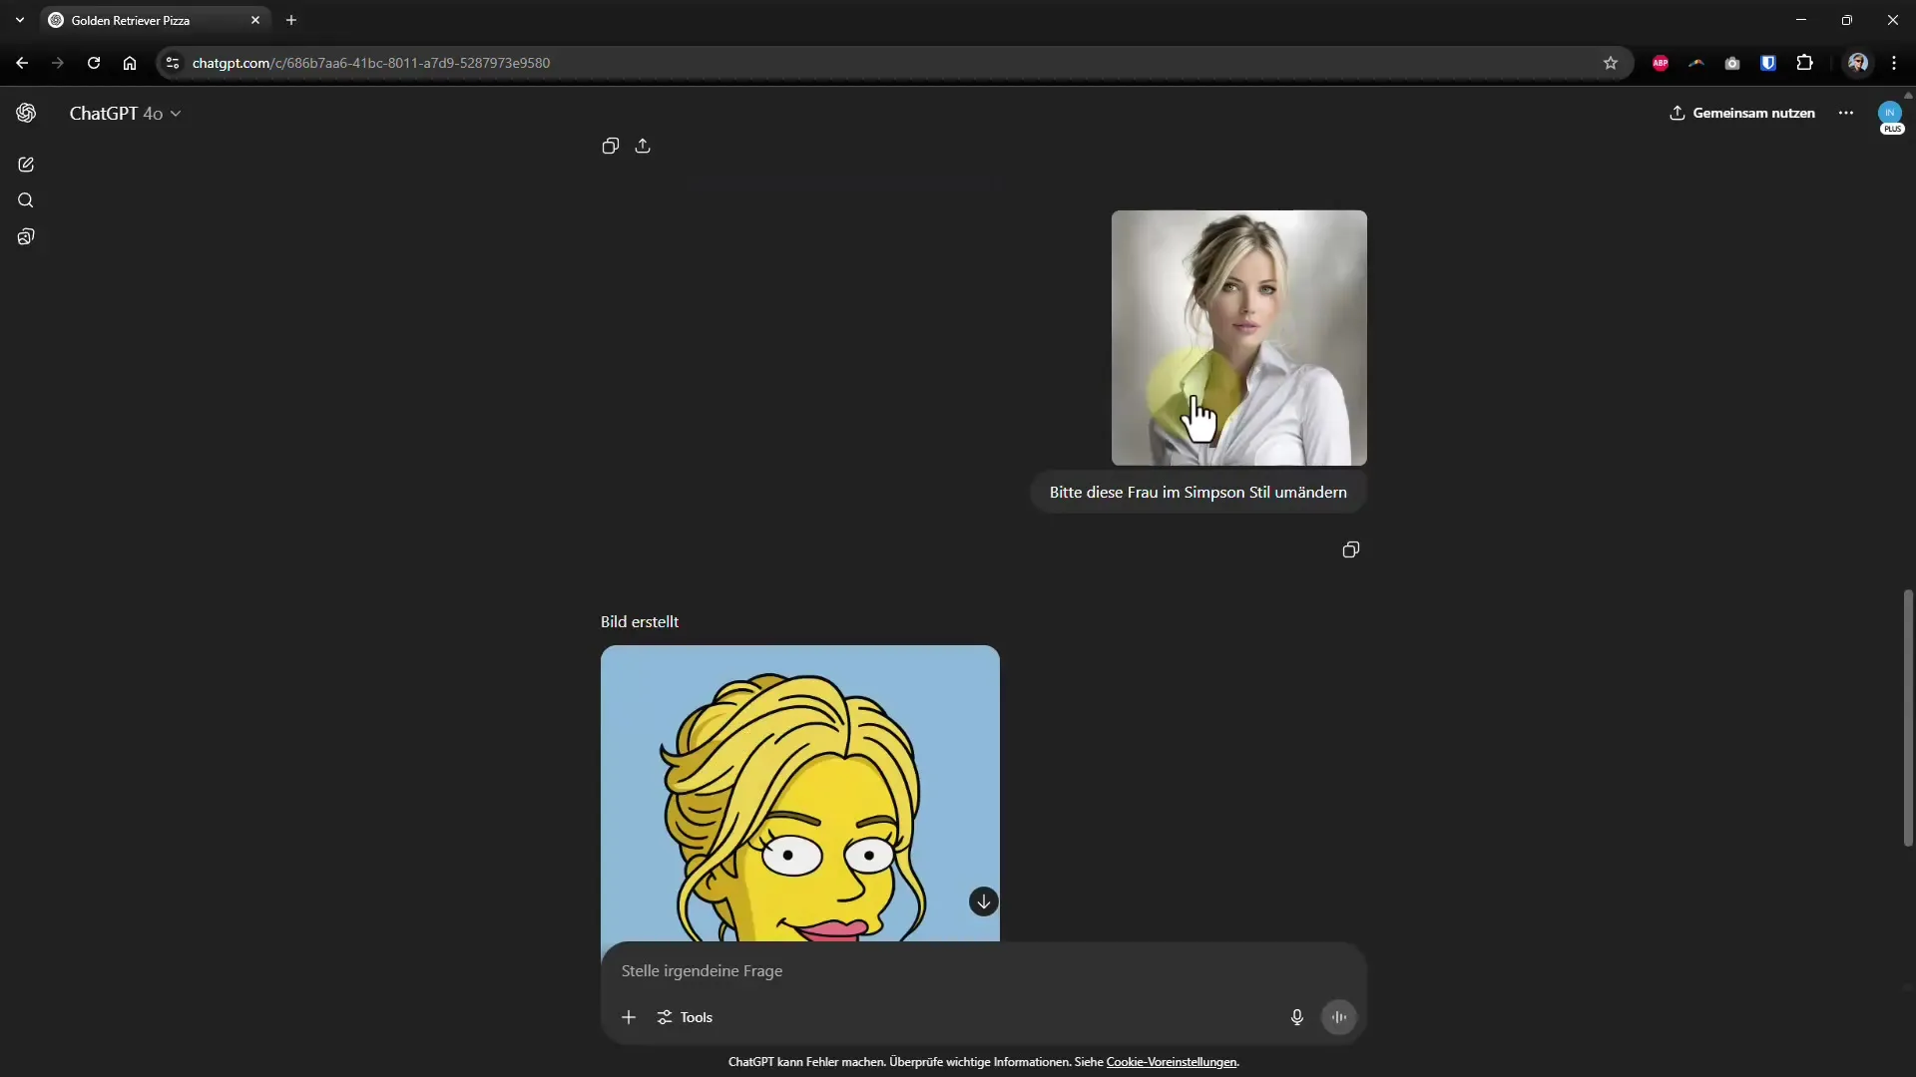This screenshot has width=1916, height=1077.
Task: Select the message text 'Bitte diese Frau im Simpson Stil umändern'
Action: [1198, 493]
